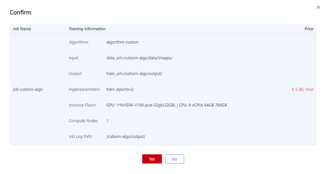Click the Confirm dialog title
327x174 pixels.
pos(21,12)
